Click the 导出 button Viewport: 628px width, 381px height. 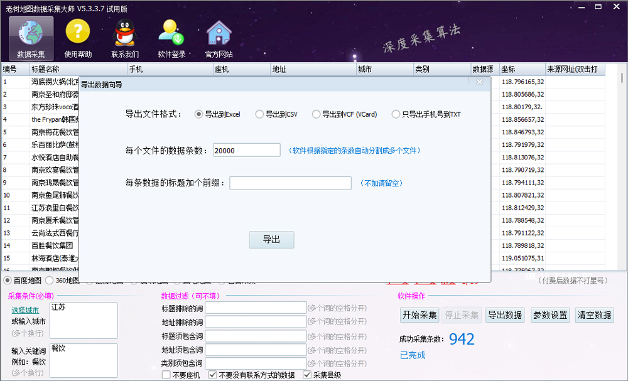271,239
